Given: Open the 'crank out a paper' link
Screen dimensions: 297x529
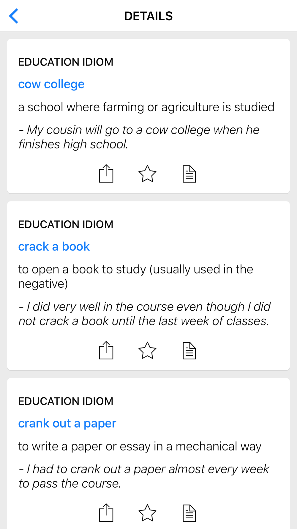Looking at the screenshot, I should coord(67,423).
